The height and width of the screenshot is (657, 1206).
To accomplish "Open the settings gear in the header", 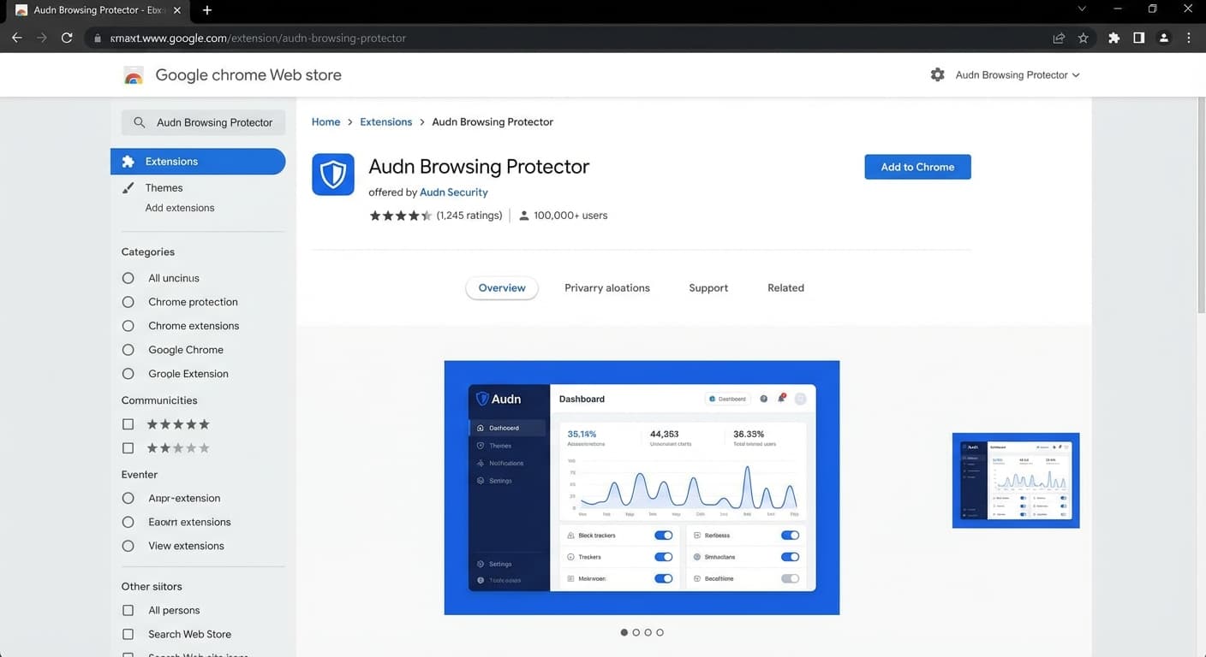I will pos(937,74).
